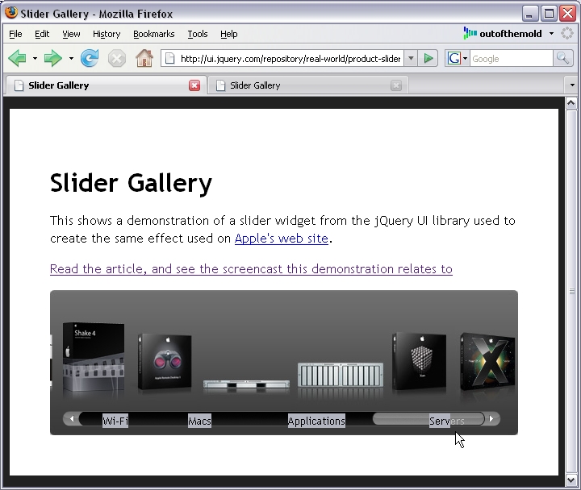Expand the URL bar history dropdown
581x490 pixels.
tap(411, 58)
